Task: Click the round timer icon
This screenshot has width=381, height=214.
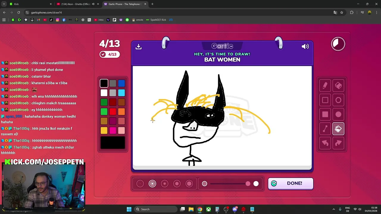Action: pos(338,44)
